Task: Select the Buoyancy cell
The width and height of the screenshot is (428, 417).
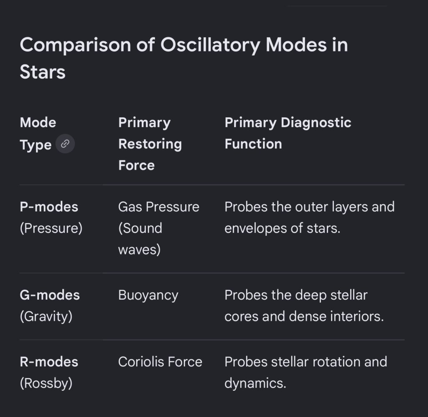Action: 148,295
